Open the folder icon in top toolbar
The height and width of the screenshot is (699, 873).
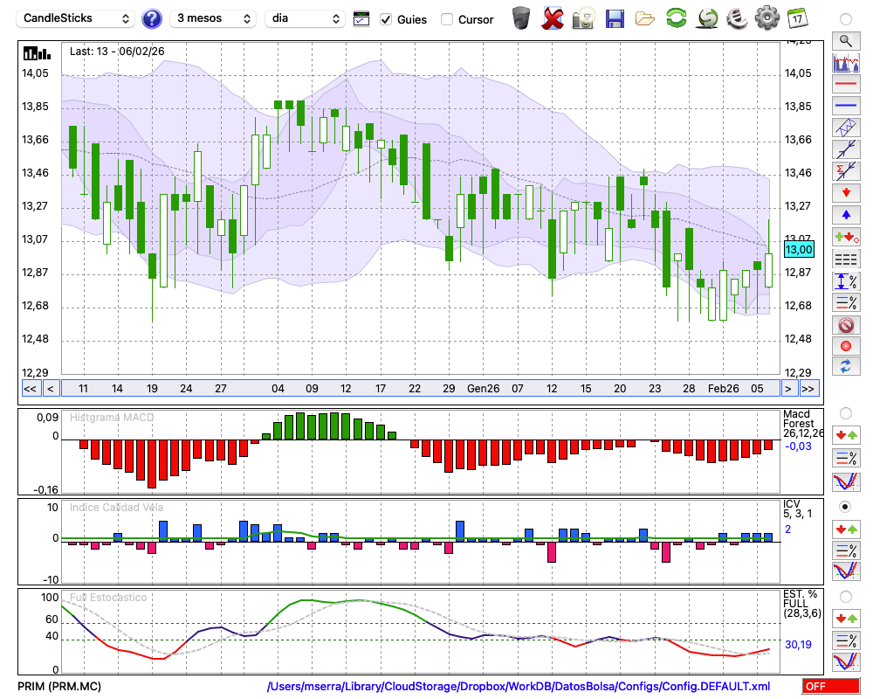coord(645,17)
